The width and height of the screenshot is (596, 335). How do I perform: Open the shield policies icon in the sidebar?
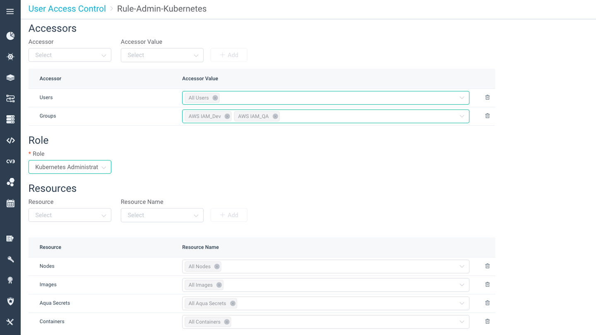point(10,301)
